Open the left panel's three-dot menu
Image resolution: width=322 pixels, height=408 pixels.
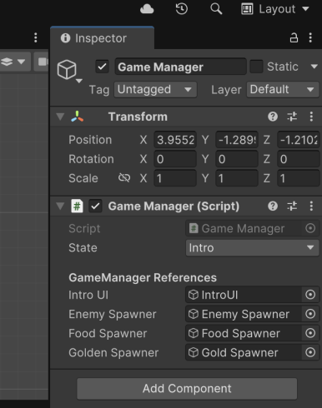36,37
